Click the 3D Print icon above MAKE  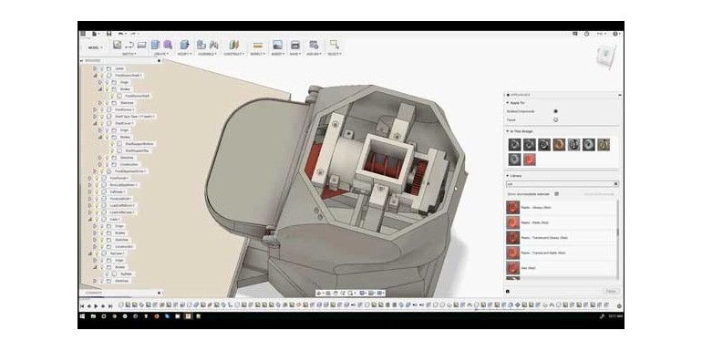point(294,45)
